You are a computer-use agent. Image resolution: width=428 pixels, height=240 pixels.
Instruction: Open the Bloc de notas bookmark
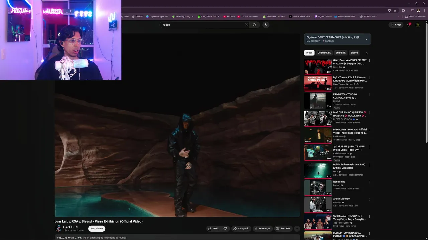coord(345,16)
